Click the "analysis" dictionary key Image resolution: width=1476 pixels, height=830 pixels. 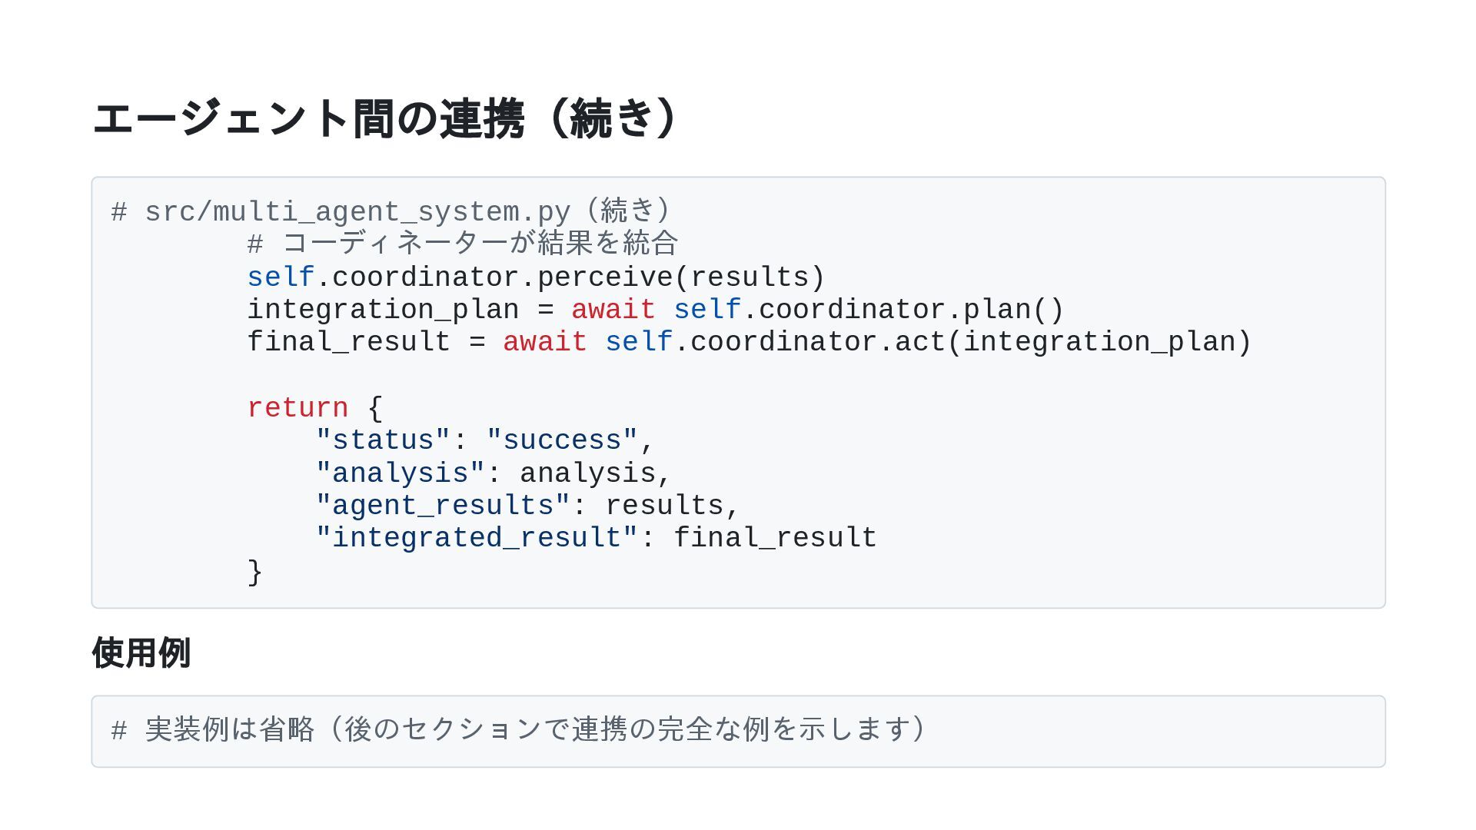[400, 473]
